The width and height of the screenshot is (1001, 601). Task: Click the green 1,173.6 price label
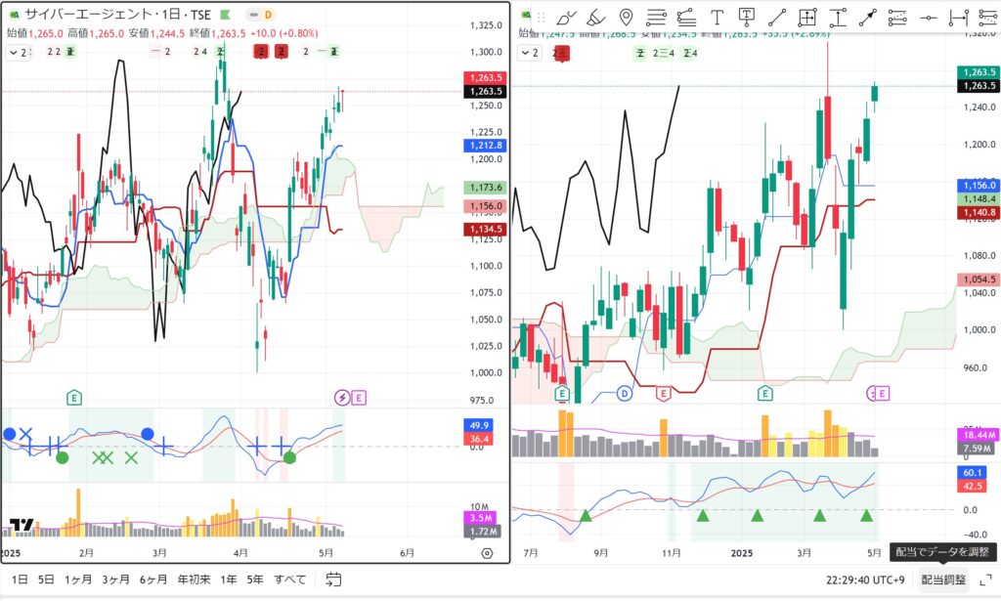point(485,188)
